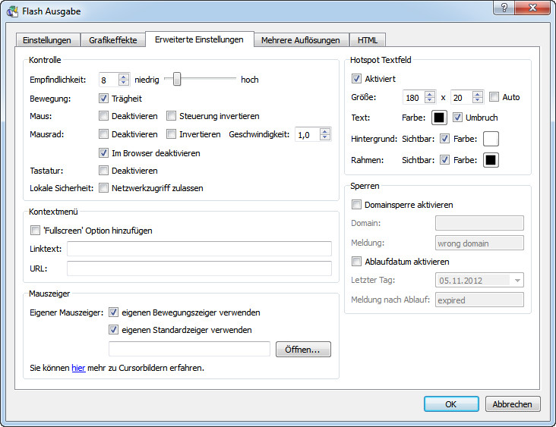Decrease hotspot height value stepper
The width and height of the screenshot is (556, 427).
pos(477,101)
